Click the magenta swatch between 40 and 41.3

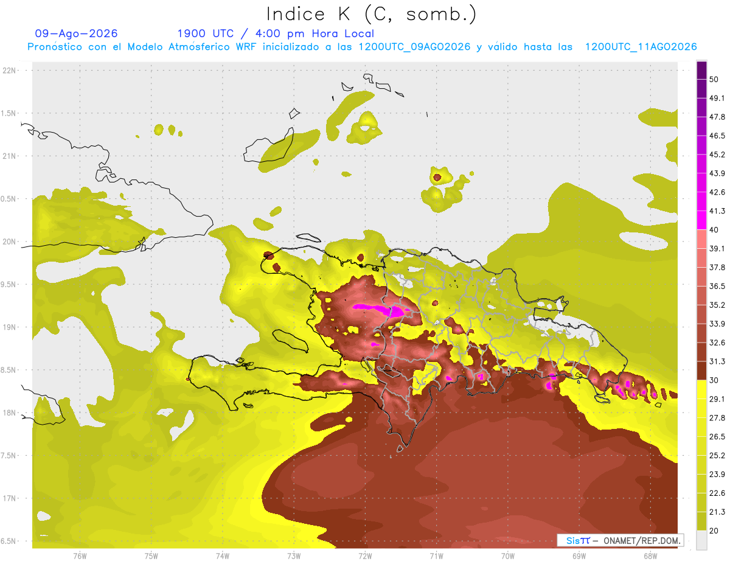[x=701, y=220]
